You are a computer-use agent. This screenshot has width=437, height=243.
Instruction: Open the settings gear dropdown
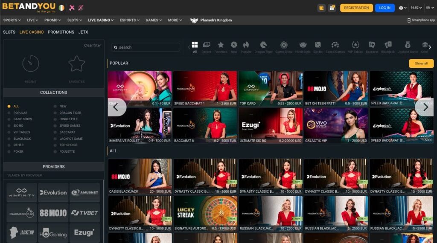pyautogui.click(x=402, y=8)
